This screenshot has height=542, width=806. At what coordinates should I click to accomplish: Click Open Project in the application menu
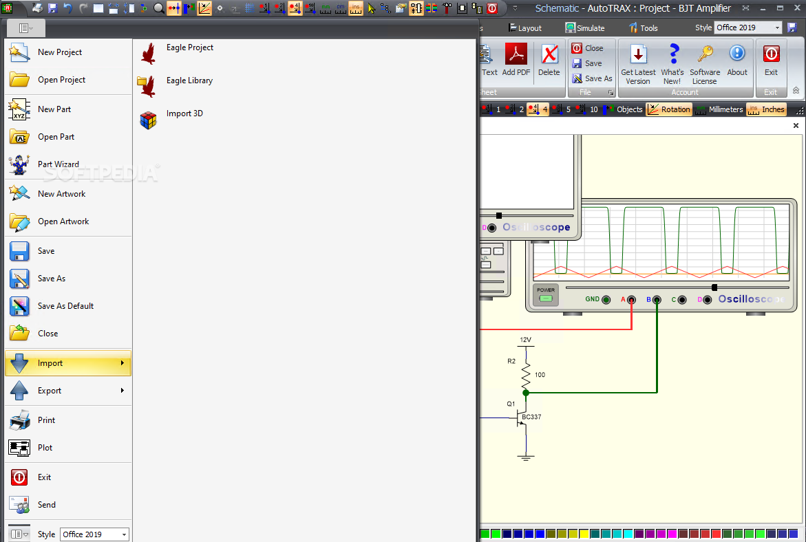[x=68, y=80]
